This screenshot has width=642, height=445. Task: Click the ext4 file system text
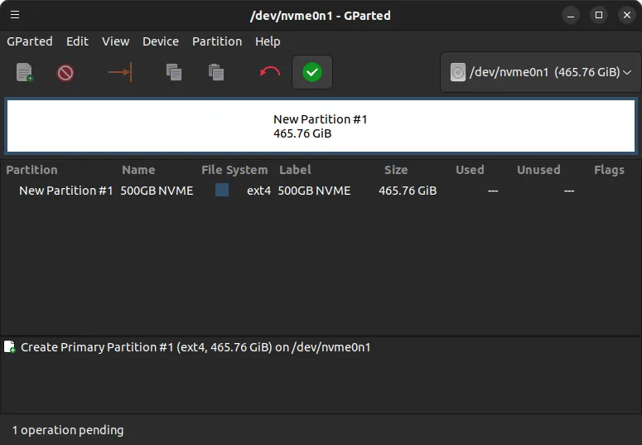[x=258, y=191]
